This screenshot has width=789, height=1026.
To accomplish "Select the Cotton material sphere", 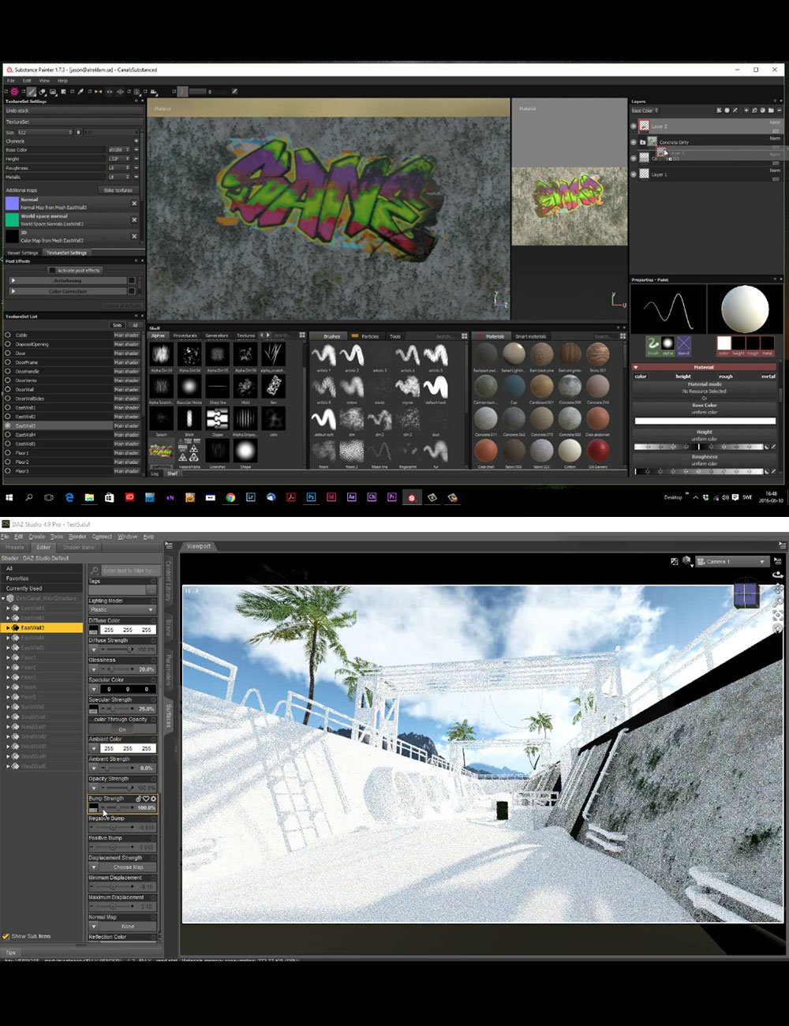I will pos(570,451).
